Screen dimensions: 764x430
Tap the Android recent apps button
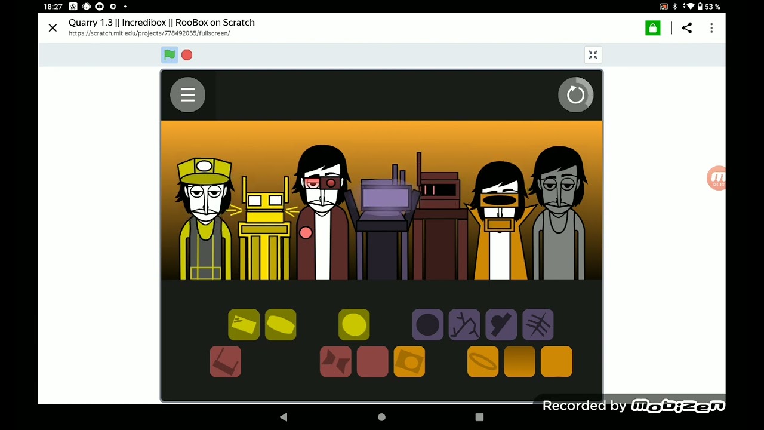click(479, 417)
